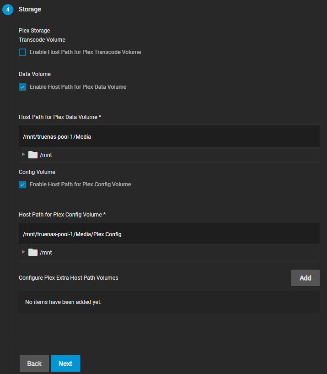Click the 'Plex Storage' heading text

click(x=34, y=31)
